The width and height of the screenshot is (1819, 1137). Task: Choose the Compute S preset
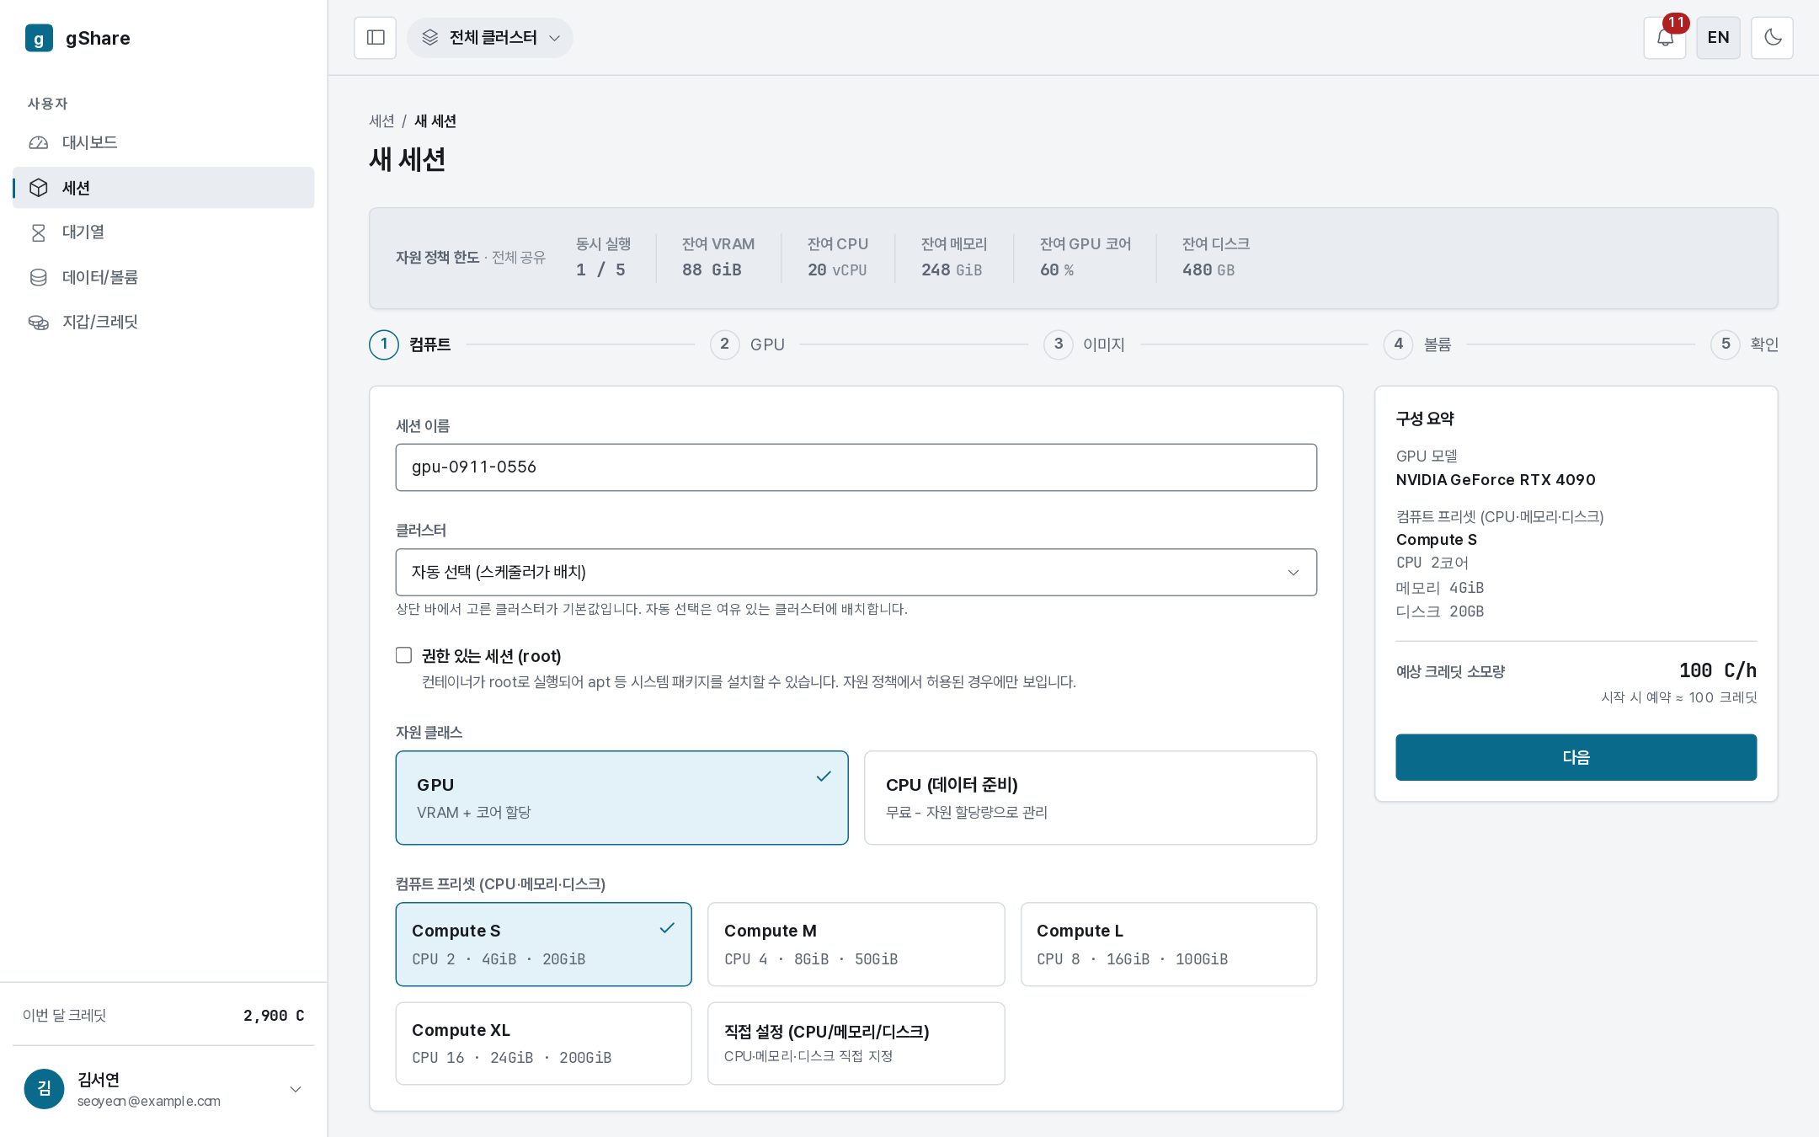[544, 944]
